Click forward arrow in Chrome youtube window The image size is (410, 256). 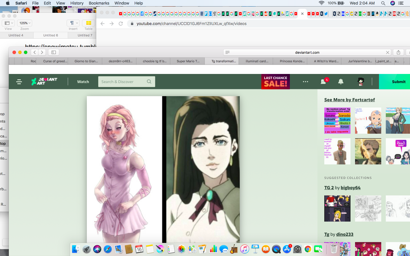coord(112,24)
